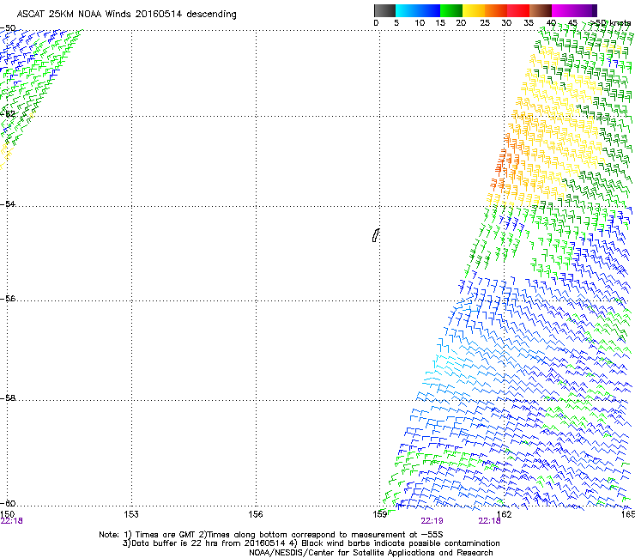Click the note 'Data buffer is 22 hrs from 20160514'
The height and width of the screenshot is (558, 635).
[x=209, y=543]
